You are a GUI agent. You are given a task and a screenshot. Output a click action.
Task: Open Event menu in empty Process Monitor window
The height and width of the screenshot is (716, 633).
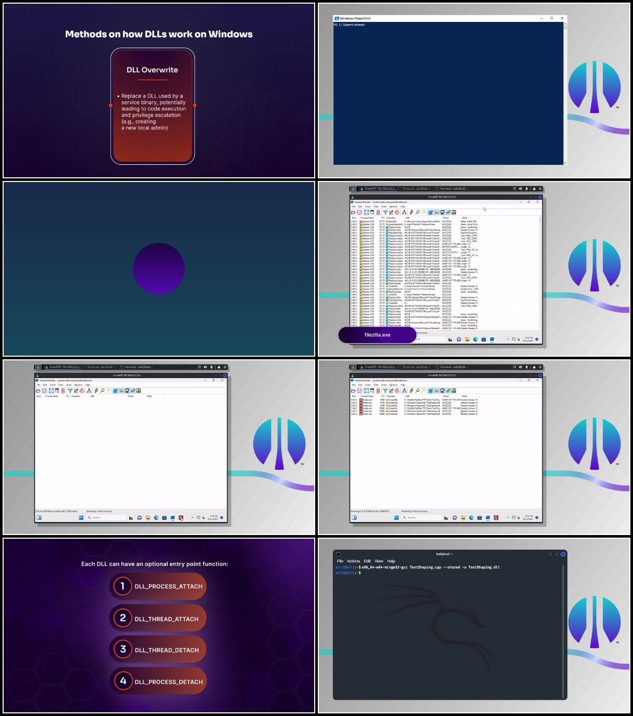(53, 385)
